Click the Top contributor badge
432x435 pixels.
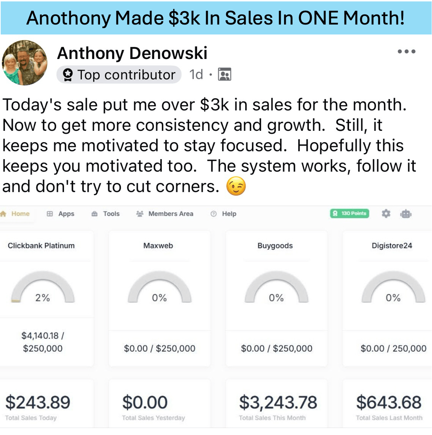coord(119,75)
